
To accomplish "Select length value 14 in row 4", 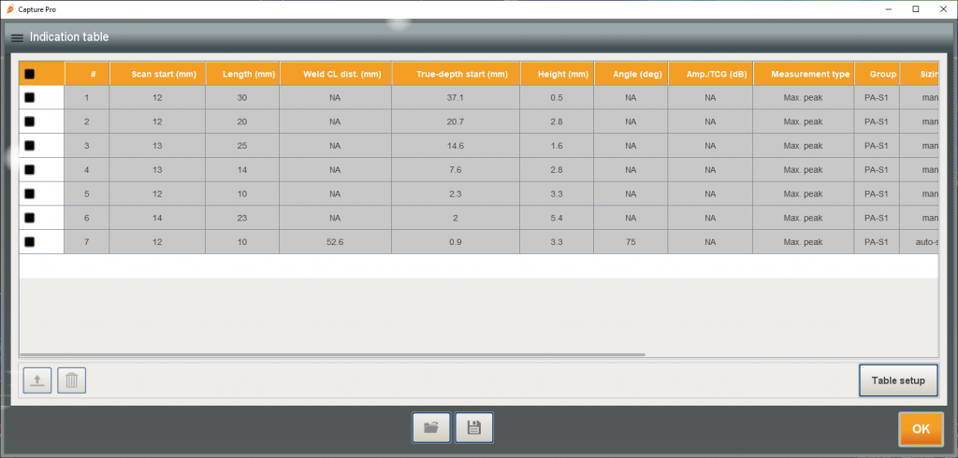I will tap(242, 170).
